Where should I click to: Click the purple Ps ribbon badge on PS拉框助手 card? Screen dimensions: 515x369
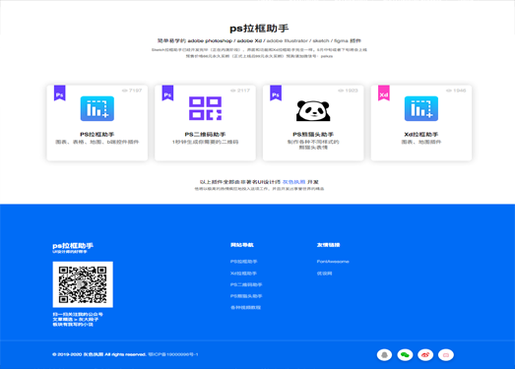click(60, 92)
